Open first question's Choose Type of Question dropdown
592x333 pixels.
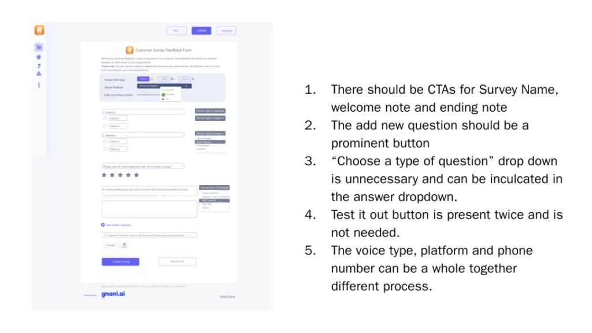click(210, 111)
